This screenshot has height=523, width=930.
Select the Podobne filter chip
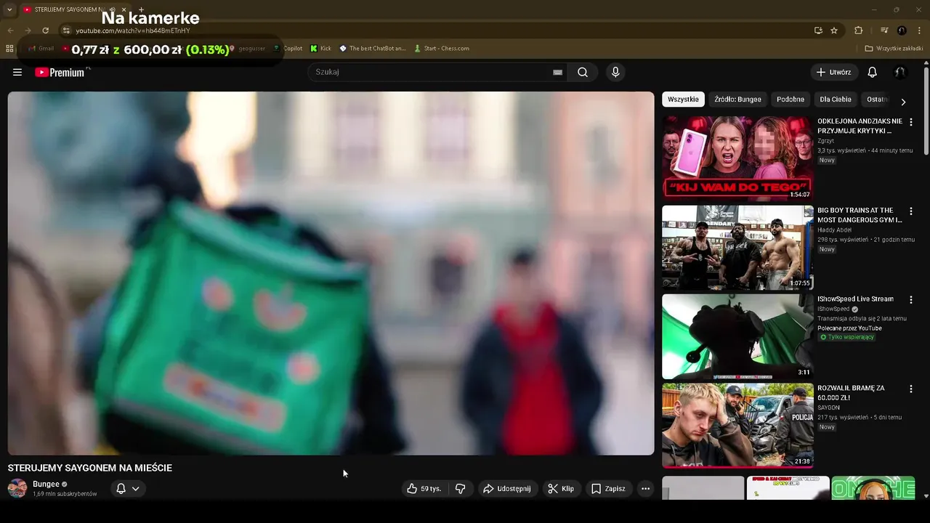coord(790,100)
